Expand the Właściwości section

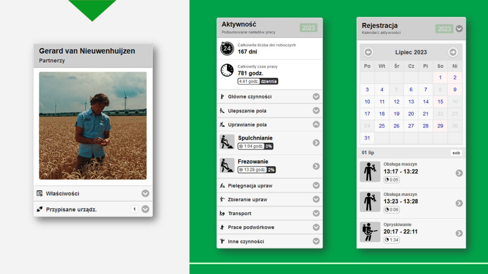[x=145, y=194]
